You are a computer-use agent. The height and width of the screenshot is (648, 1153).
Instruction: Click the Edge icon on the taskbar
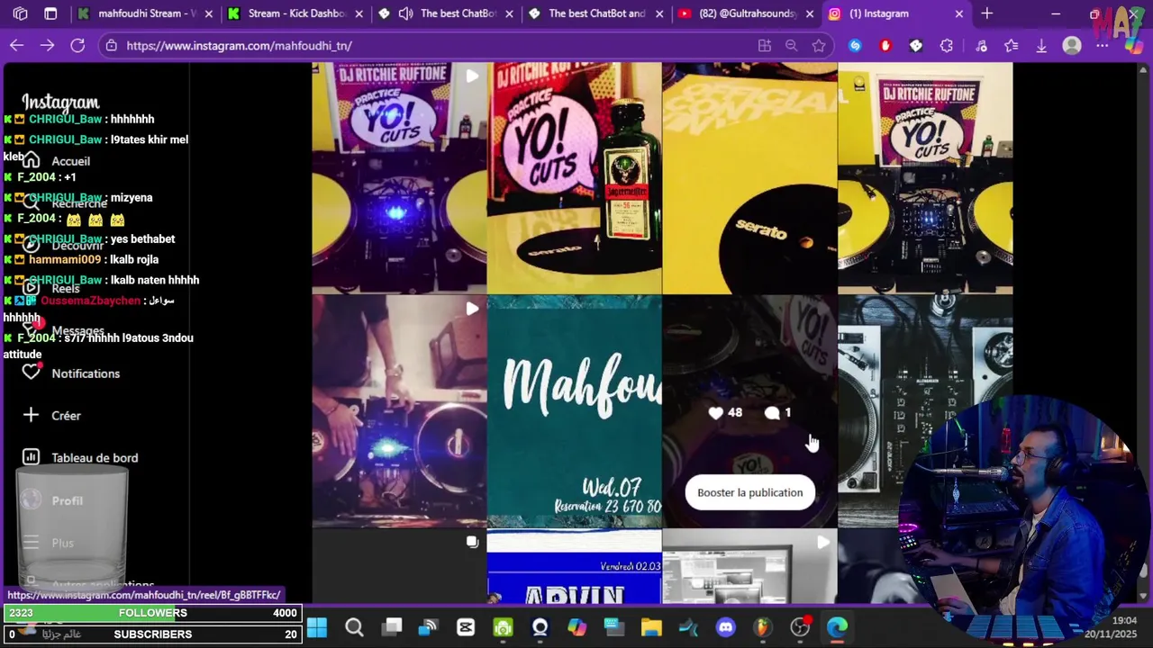(838, 627)
